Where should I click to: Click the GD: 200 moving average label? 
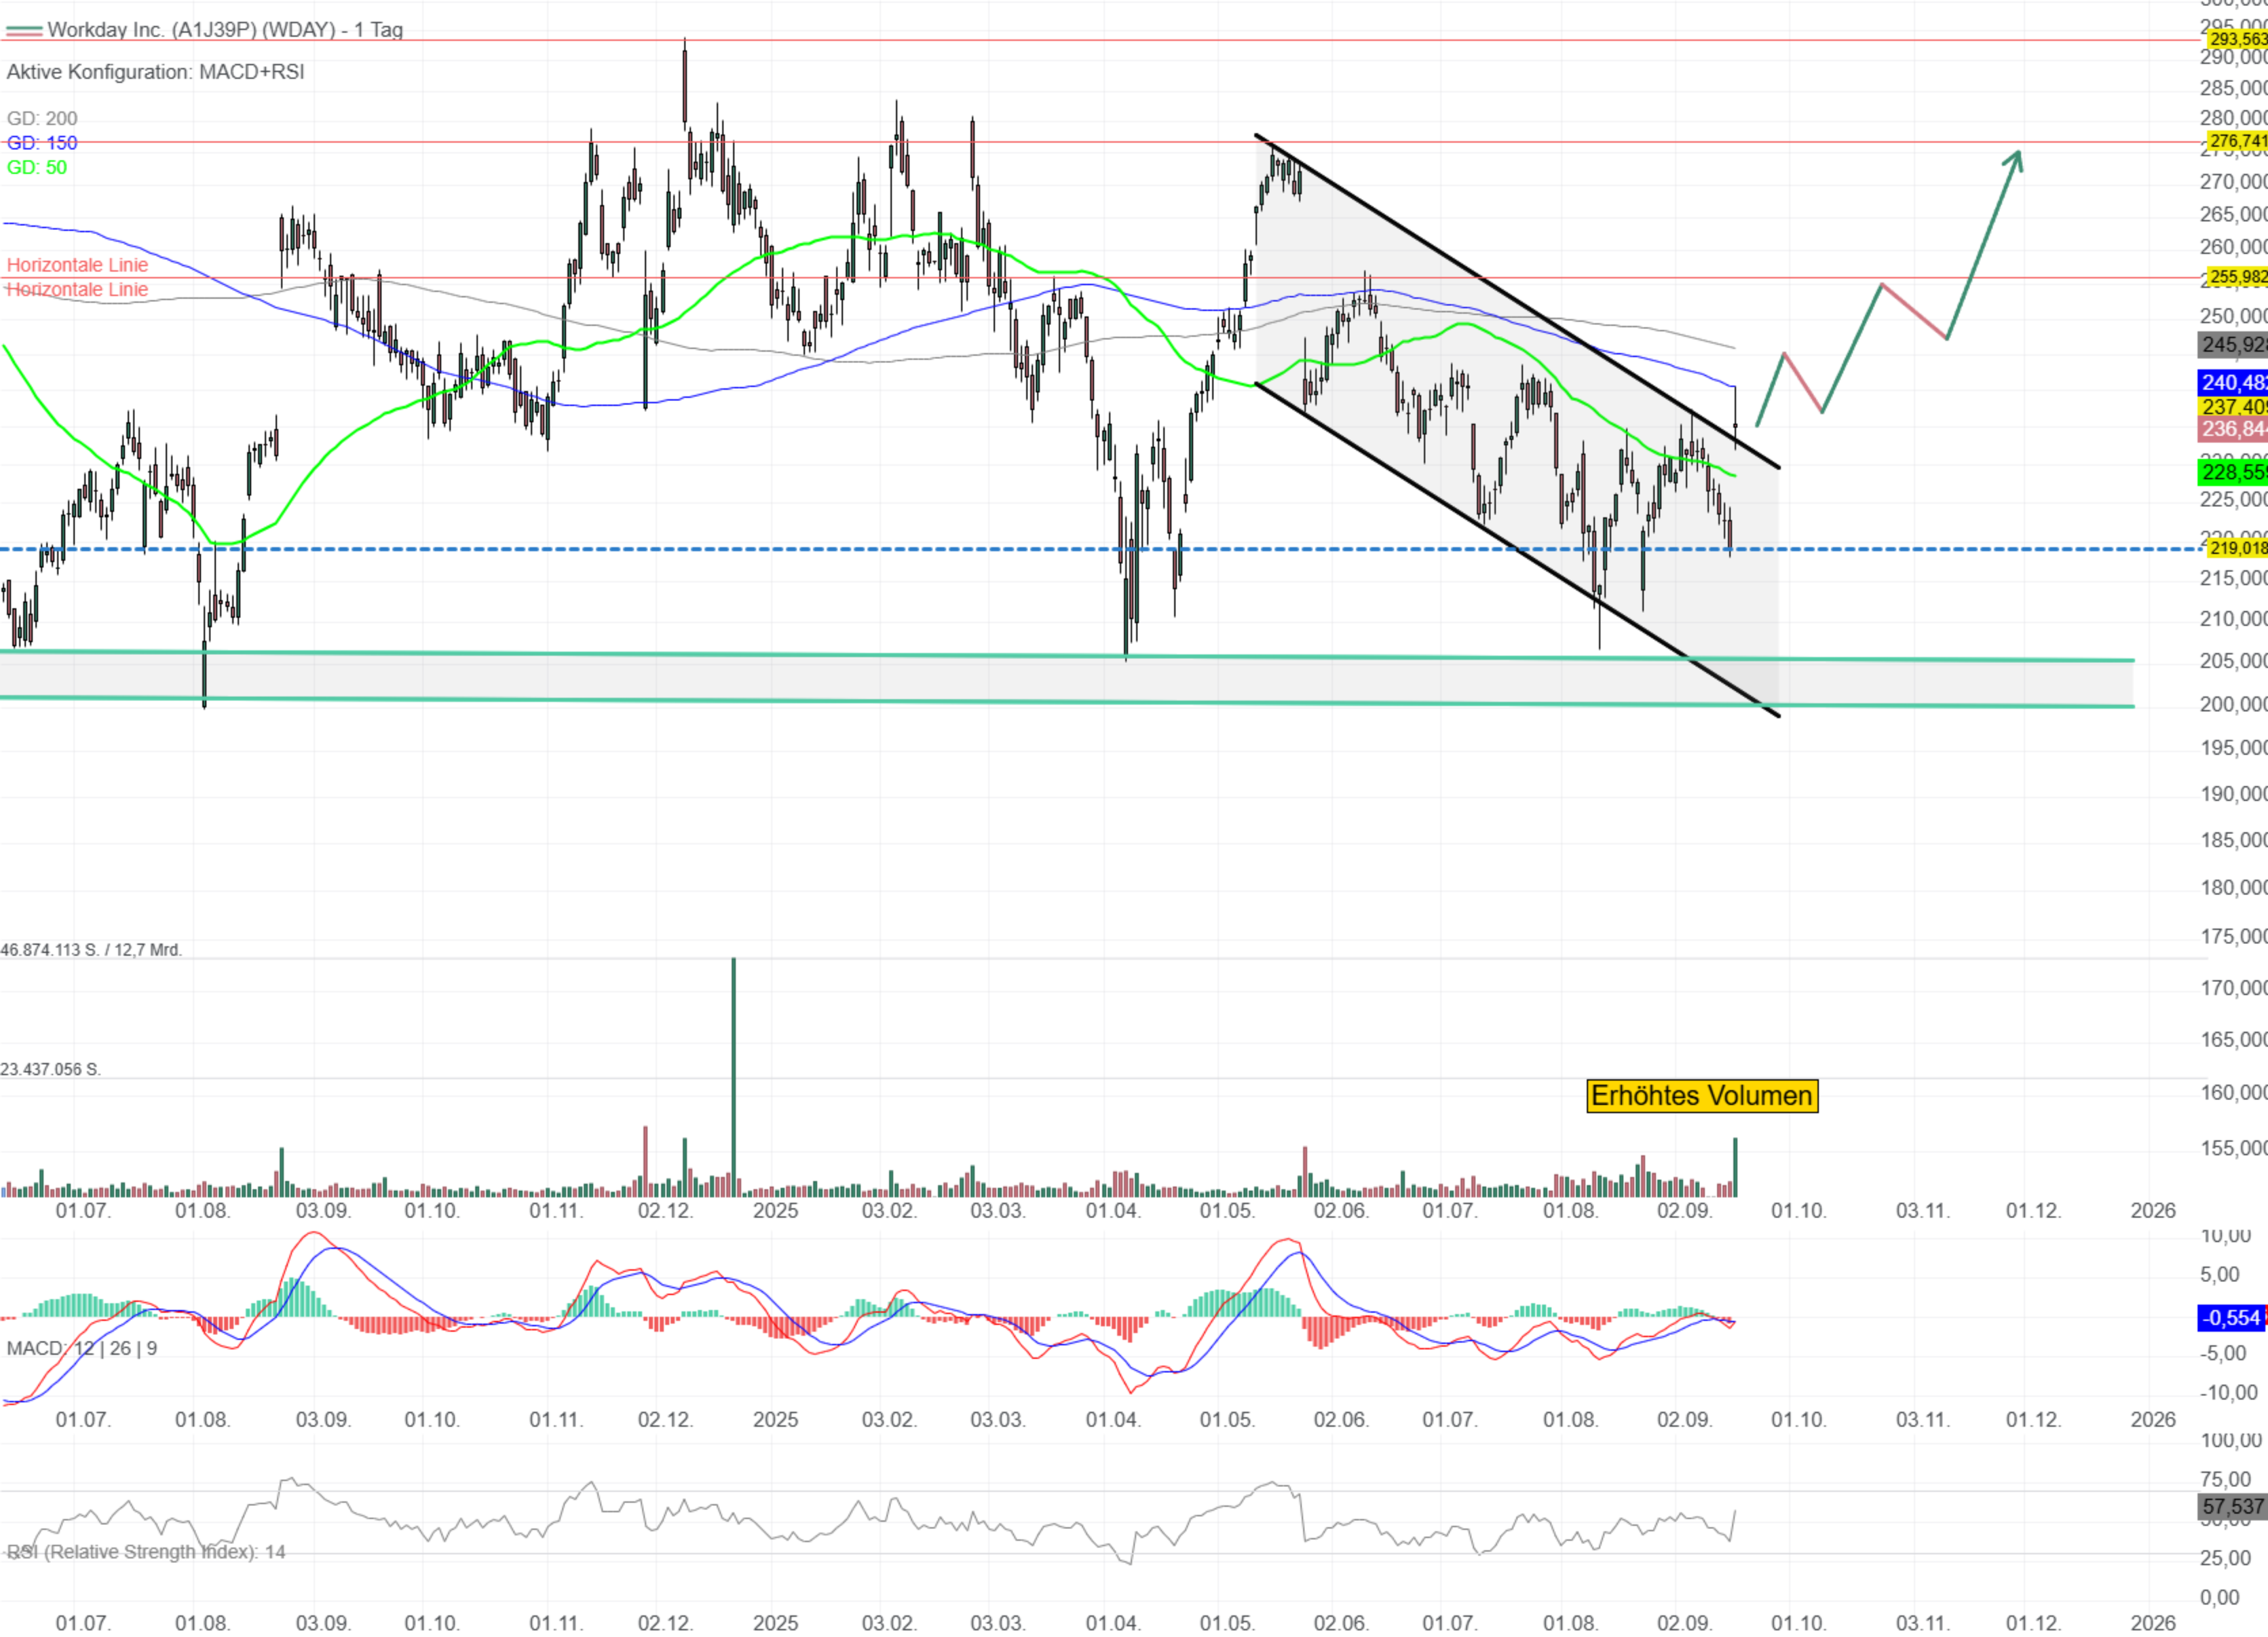point(42,118)
